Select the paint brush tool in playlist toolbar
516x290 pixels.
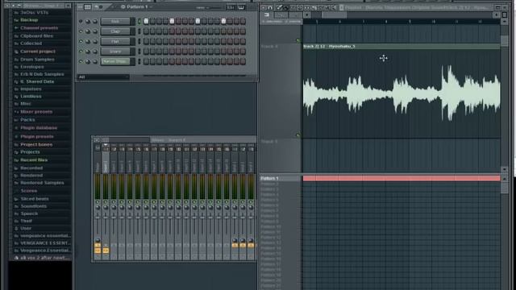pos(285,7)
